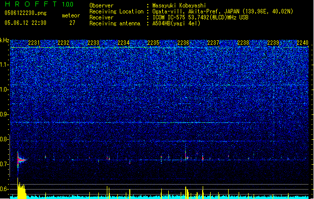Click the date stamp 05.06.12 22:30
314x199 pixels.
pos(25,23)
